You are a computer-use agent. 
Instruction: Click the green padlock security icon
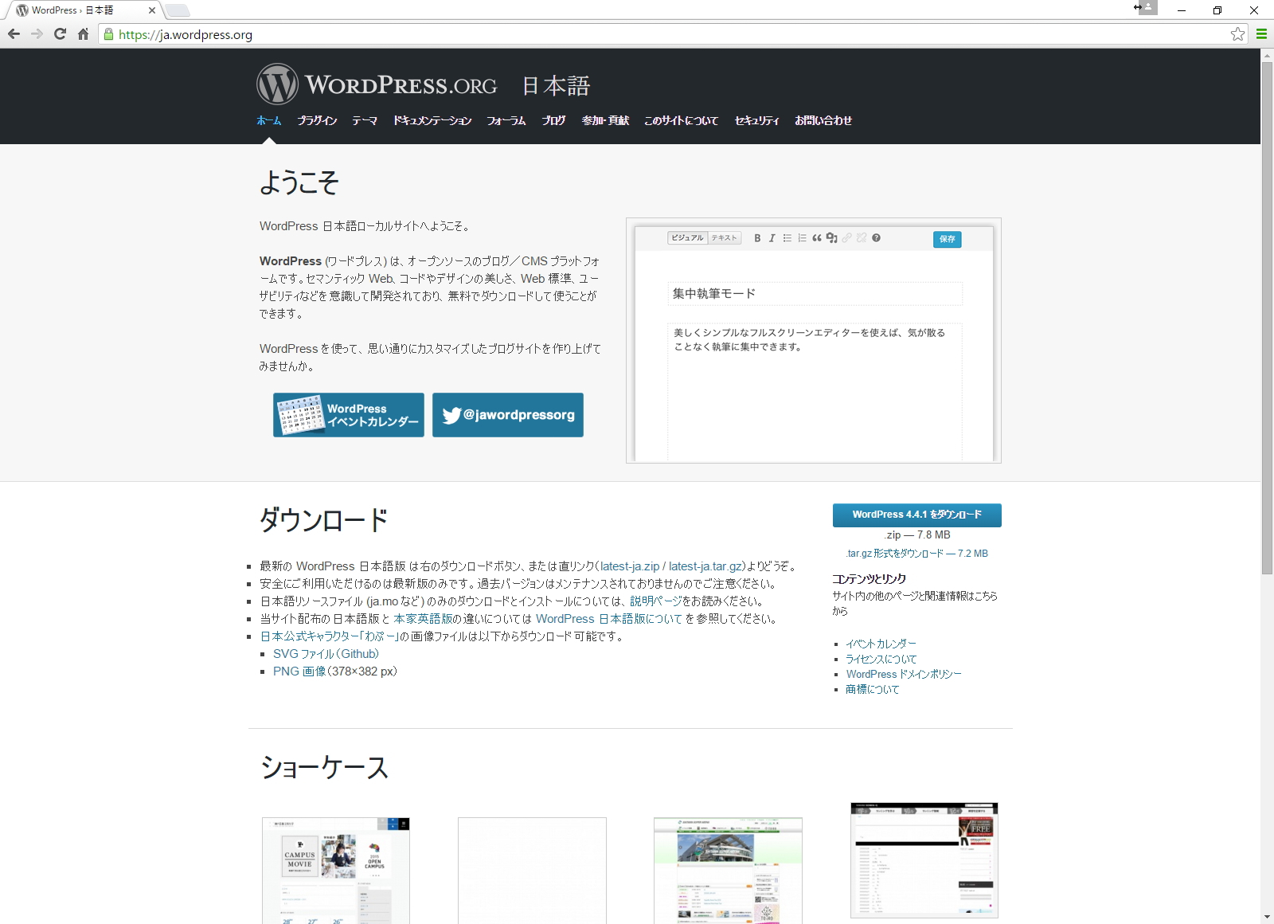(x=109, y=34)
